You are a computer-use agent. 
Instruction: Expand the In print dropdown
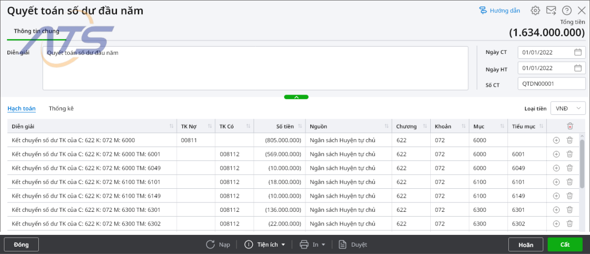[313, 245]
